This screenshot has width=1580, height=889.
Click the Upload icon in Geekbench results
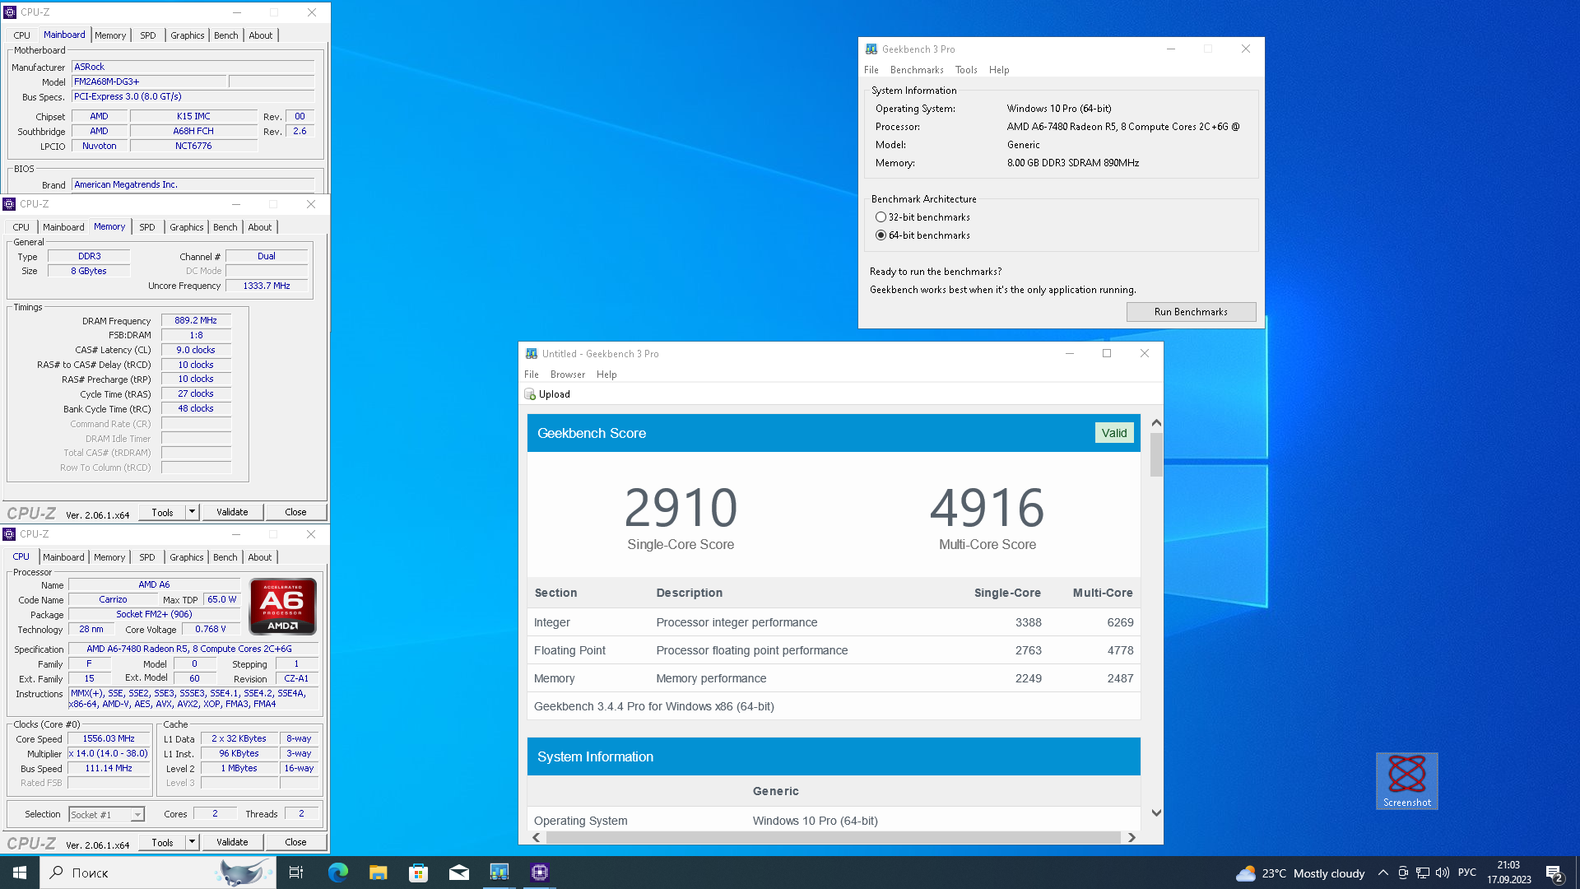(x=530, y=394)
